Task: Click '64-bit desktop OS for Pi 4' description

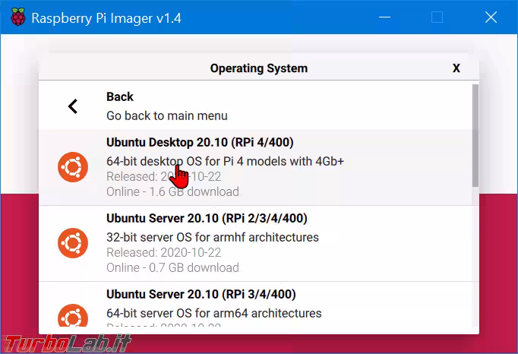Action: point(225,162)
